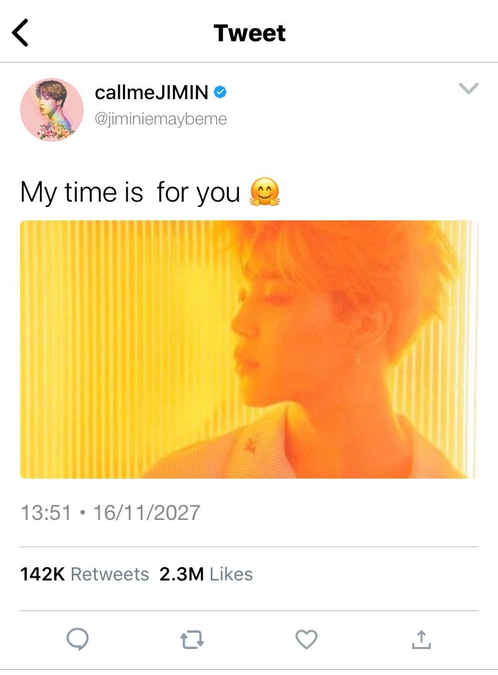Tap the reply speech bubble icon
Screen dimensions: 498x675
click(77, 640)
